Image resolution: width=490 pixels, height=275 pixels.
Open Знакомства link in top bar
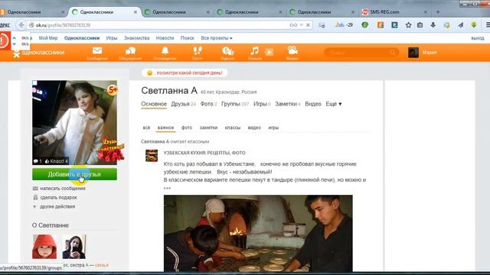pos(136,38)
